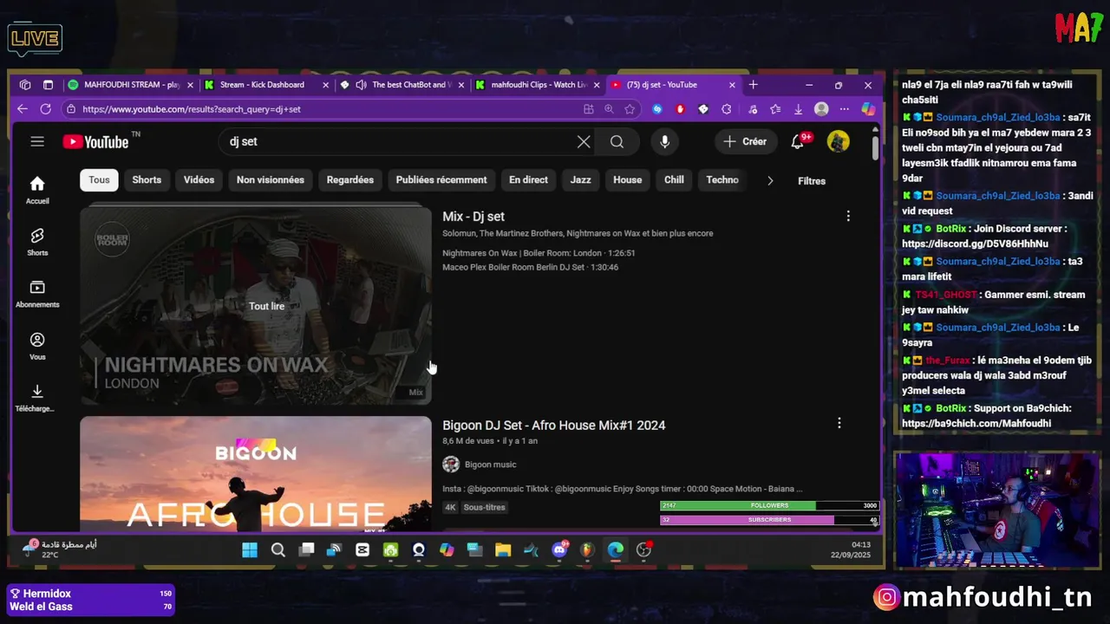
Task: Open the YouTube account avatar menu
Action: (x=838, y=141)
